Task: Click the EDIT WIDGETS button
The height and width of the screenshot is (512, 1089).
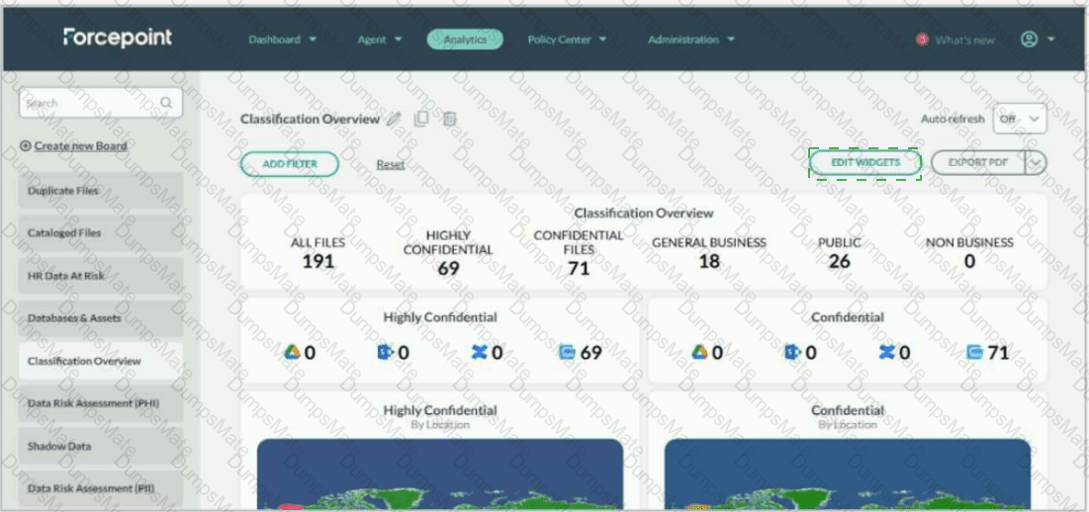Action: point(864,162)
